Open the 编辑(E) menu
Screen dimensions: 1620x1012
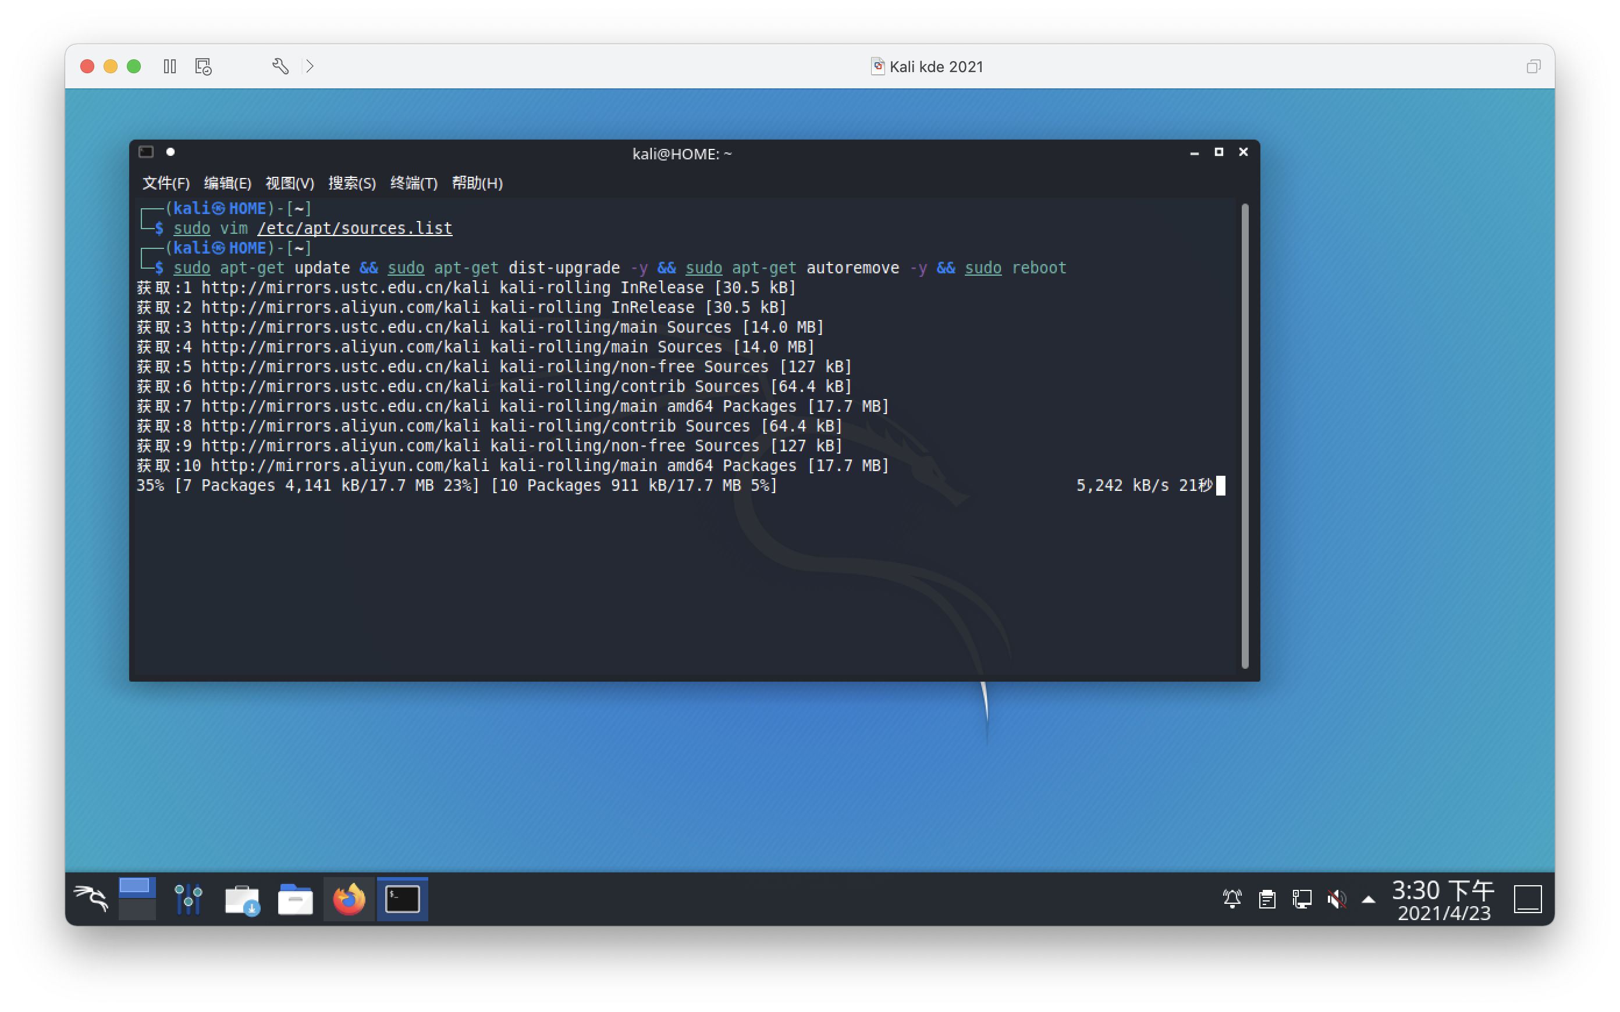(x=228, y=183)
